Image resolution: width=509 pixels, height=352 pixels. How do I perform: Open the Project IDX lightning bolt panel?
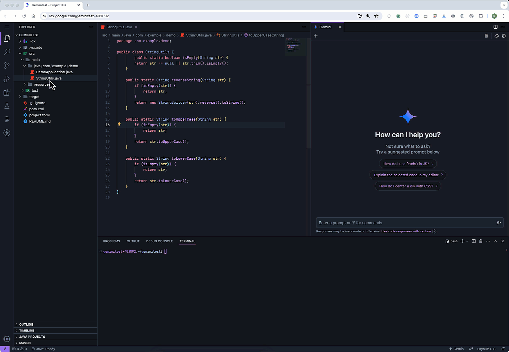(x=7, y=133)
